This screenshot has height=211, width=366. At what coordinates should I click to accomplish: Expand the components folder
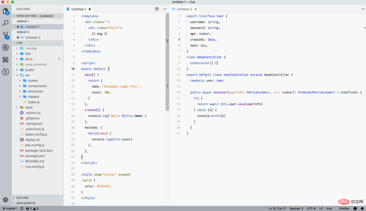coord(20,86)
